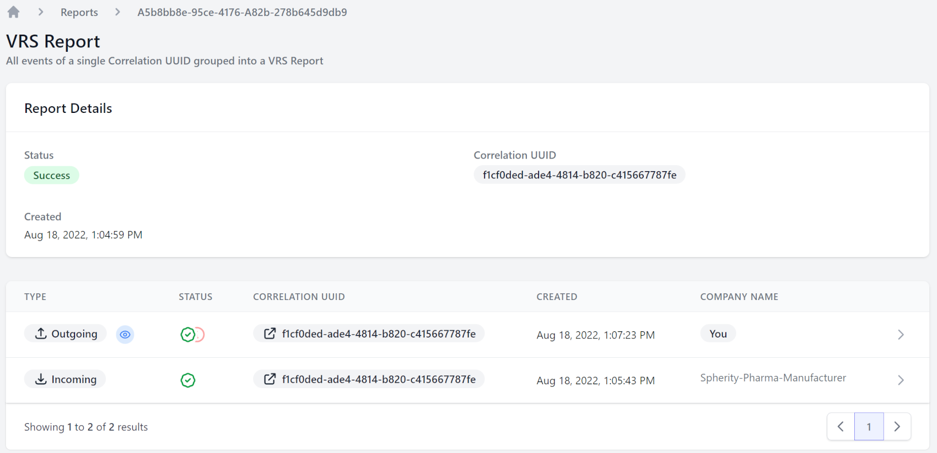Screen dimensions: 937x453
Task: Go to previous page in pagination
Action: [x=841, y=427]
